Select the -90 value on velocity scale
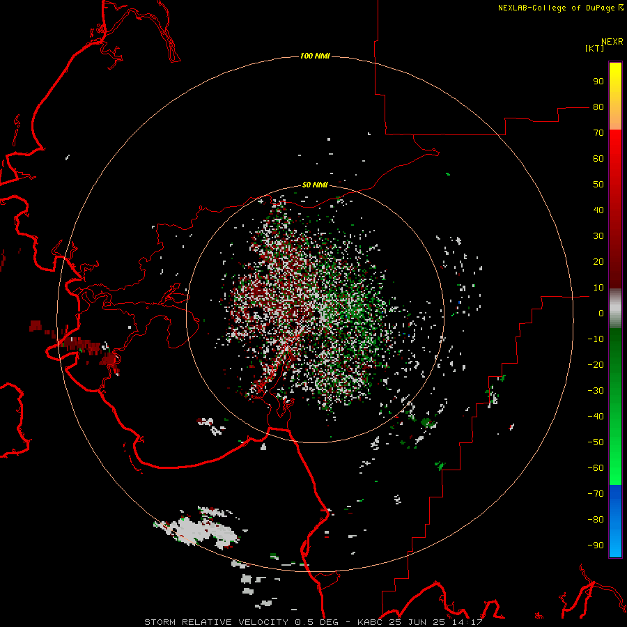Image resolution: width=627 pixels, height=627 pixels. 596,545
